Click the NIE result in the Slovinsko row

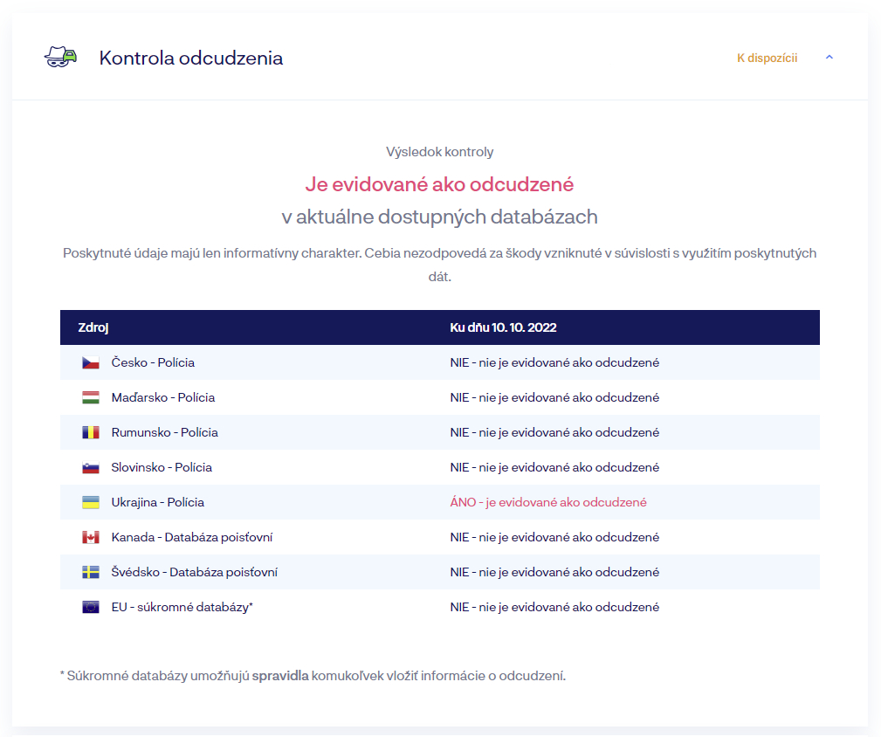click(x=554, y=467)
